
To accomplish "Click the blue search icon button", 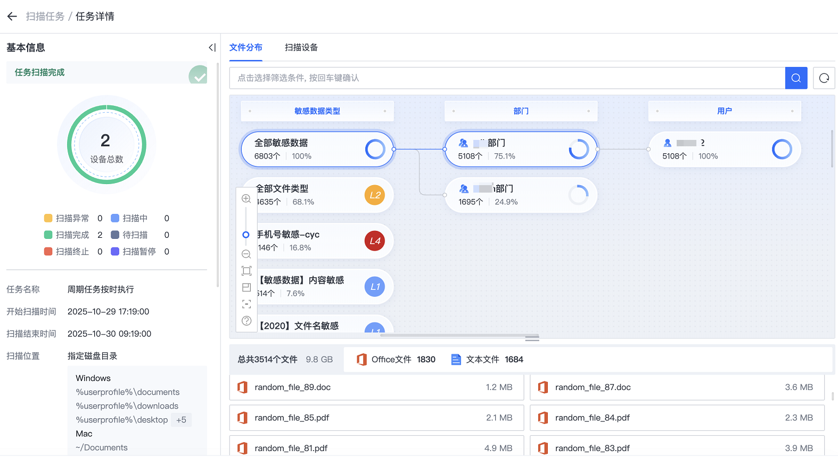I will click(x=796, y=78).
